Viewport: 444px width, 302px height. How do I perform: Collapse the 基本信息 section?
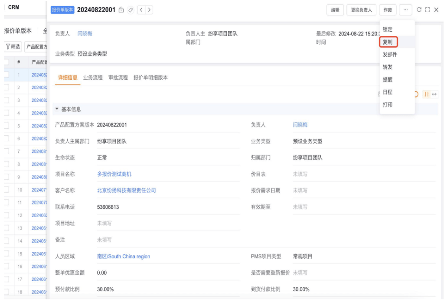[x=57, y=109]
